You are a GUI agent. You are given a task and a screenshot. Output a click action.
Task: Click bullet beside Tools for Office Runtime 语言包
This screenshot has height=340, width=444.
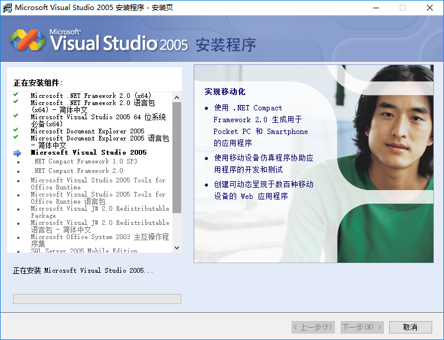[x=18, y=195]
